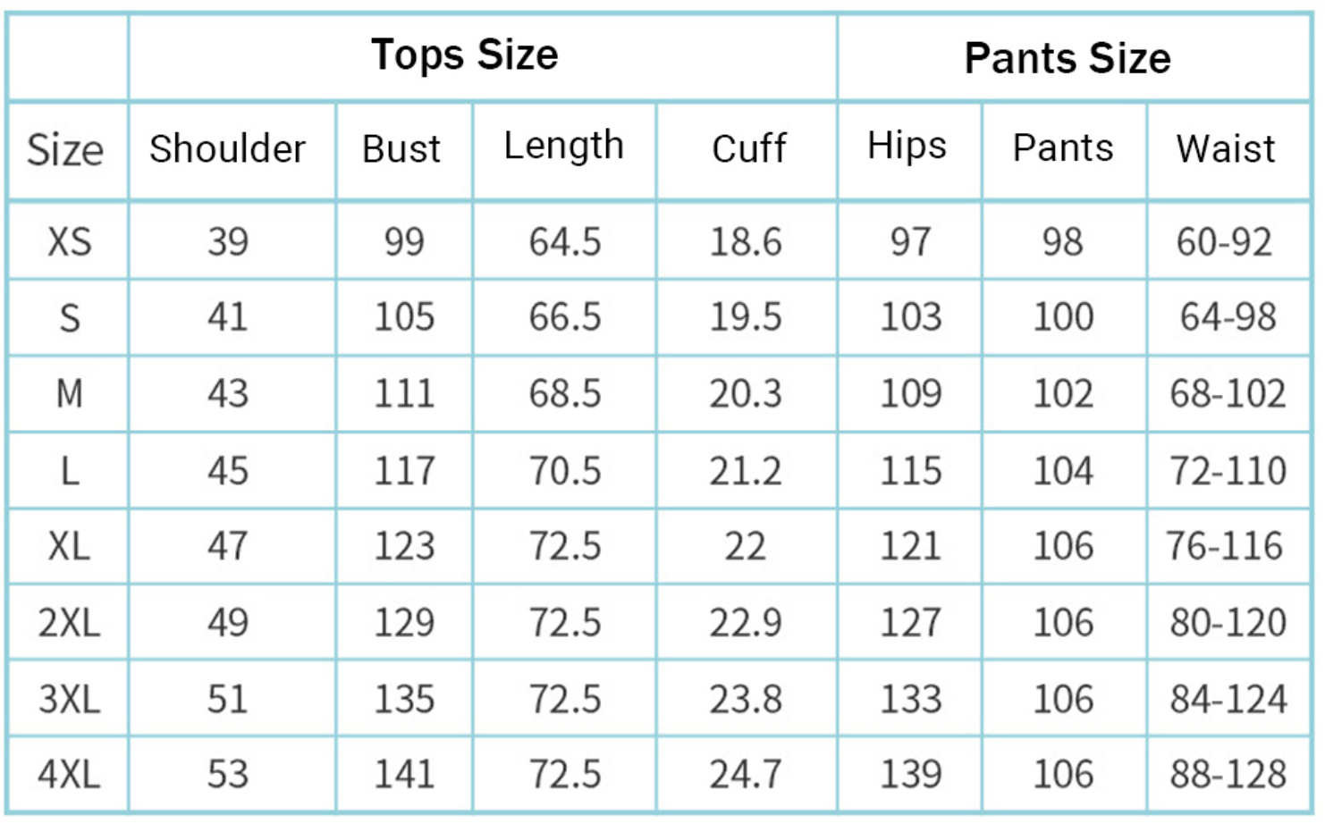1325x824 pixels.
Task: Click the Pants Size header
Action: pyautogui.click(x=1068, y=59)
